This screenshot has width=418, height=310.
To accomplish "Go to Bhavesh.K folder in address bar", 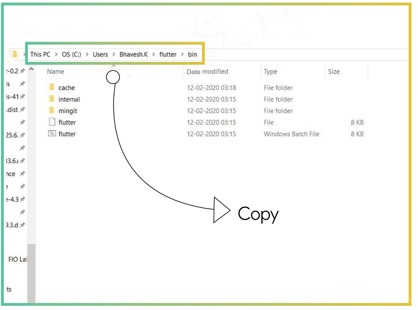I will pyautogui.click(x=133, y=54).
